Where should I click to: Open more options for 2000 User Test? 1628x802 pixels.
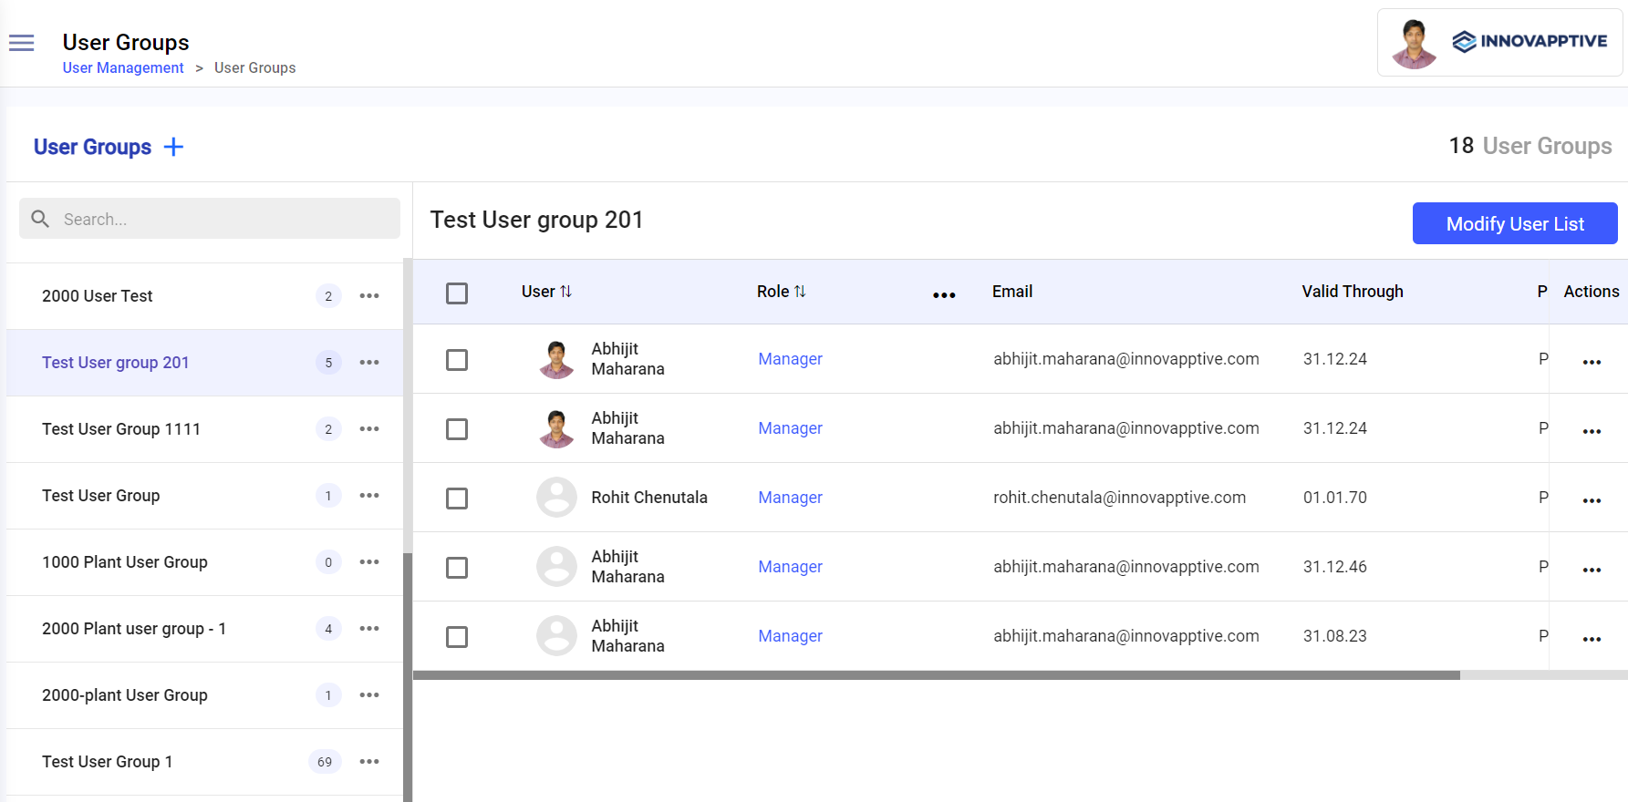[x=369, y=296]
